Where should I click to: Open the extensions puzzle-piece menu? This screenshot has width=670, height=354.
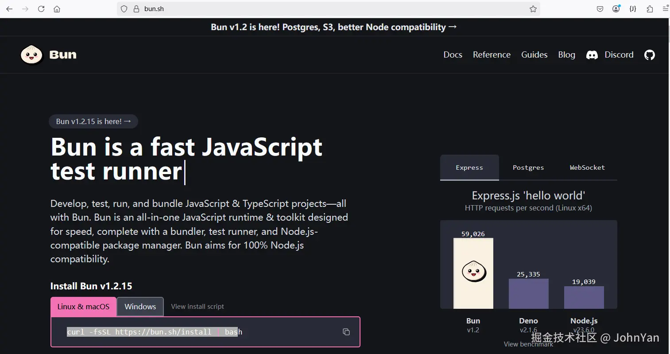tap(650, 9)
